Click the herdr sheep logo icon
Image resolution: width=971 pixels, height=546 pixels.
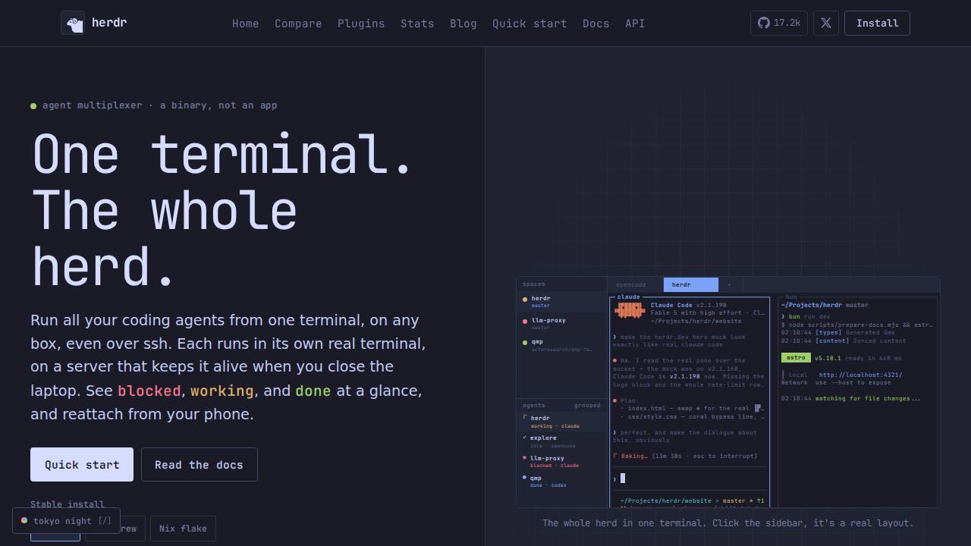click(73, 23)
